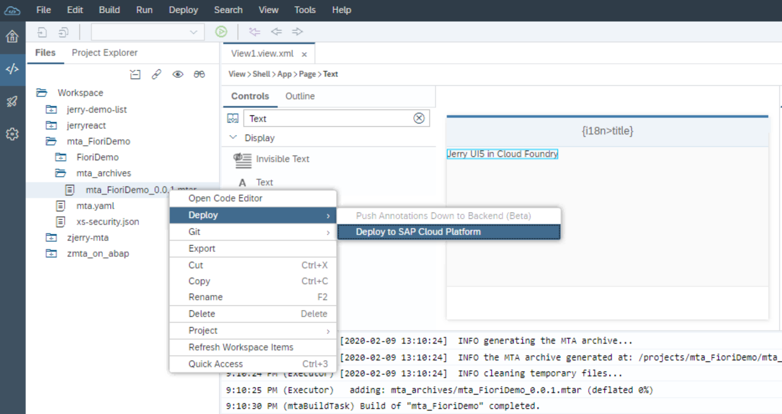Choose Quick Access from context menu
The image size is (782, 414).
coord(253,364)
